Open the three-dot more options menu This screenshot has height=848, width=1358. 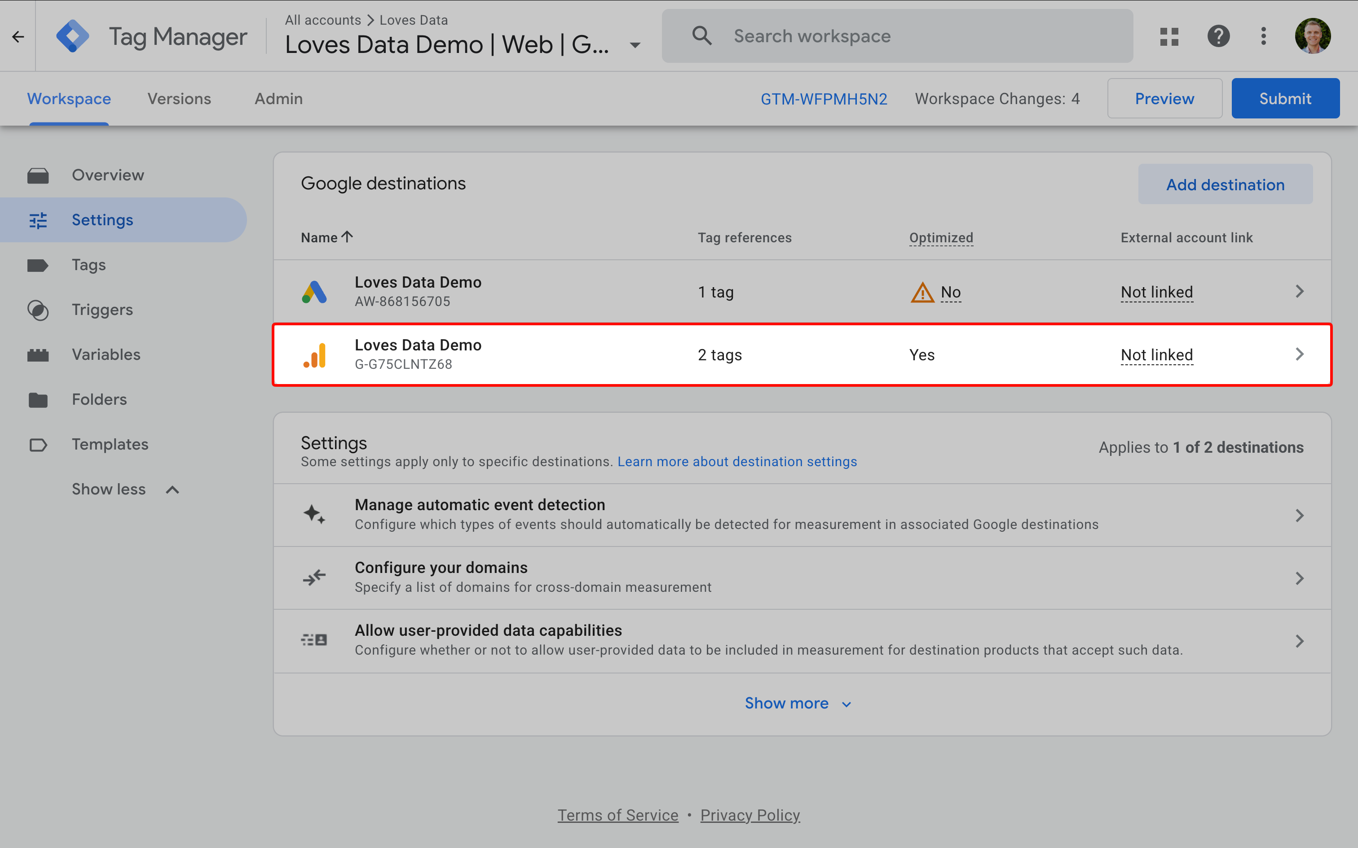[x=1263, y=36]
